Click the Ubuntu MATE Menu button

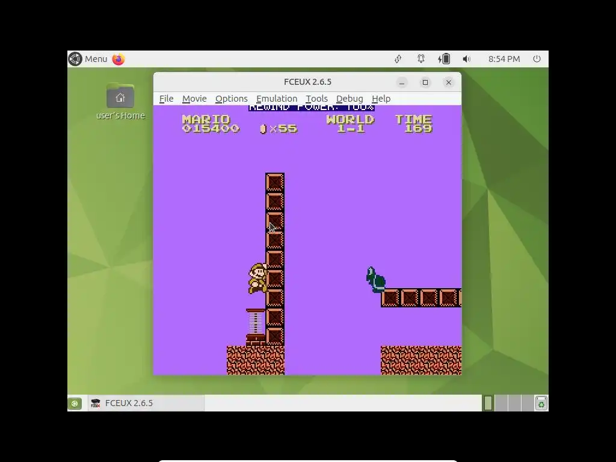pos(88,59)
